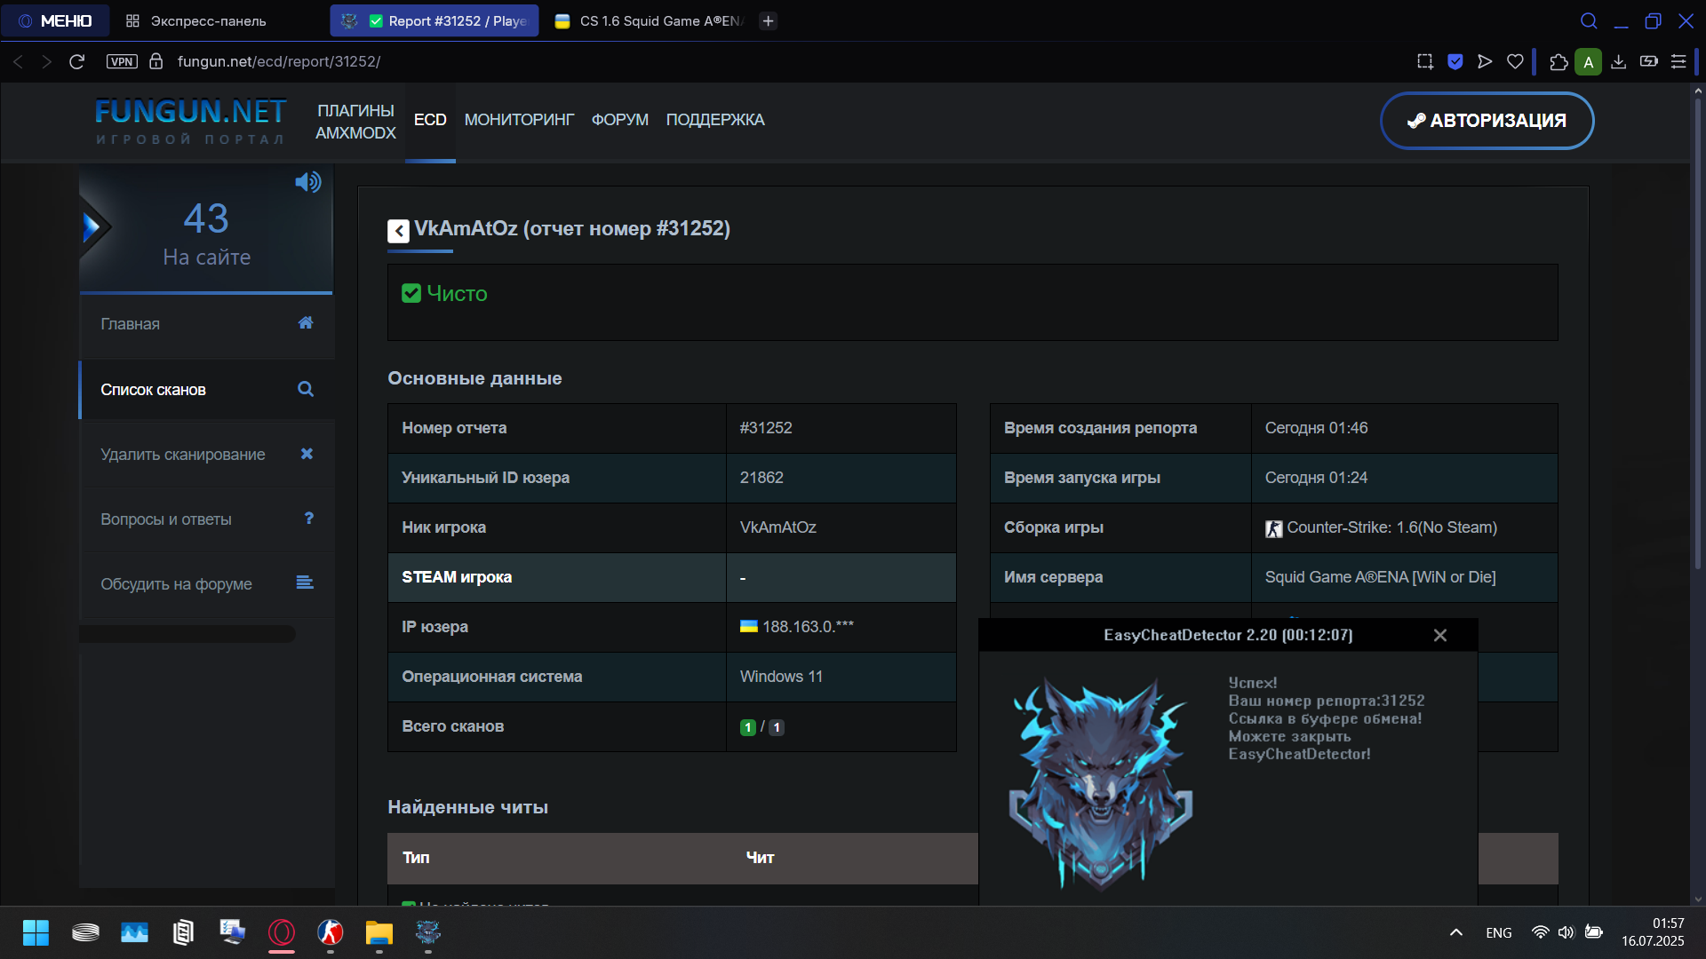
Task: Open the ФОРУМ nav item
Action: click(x=620, y=120)
